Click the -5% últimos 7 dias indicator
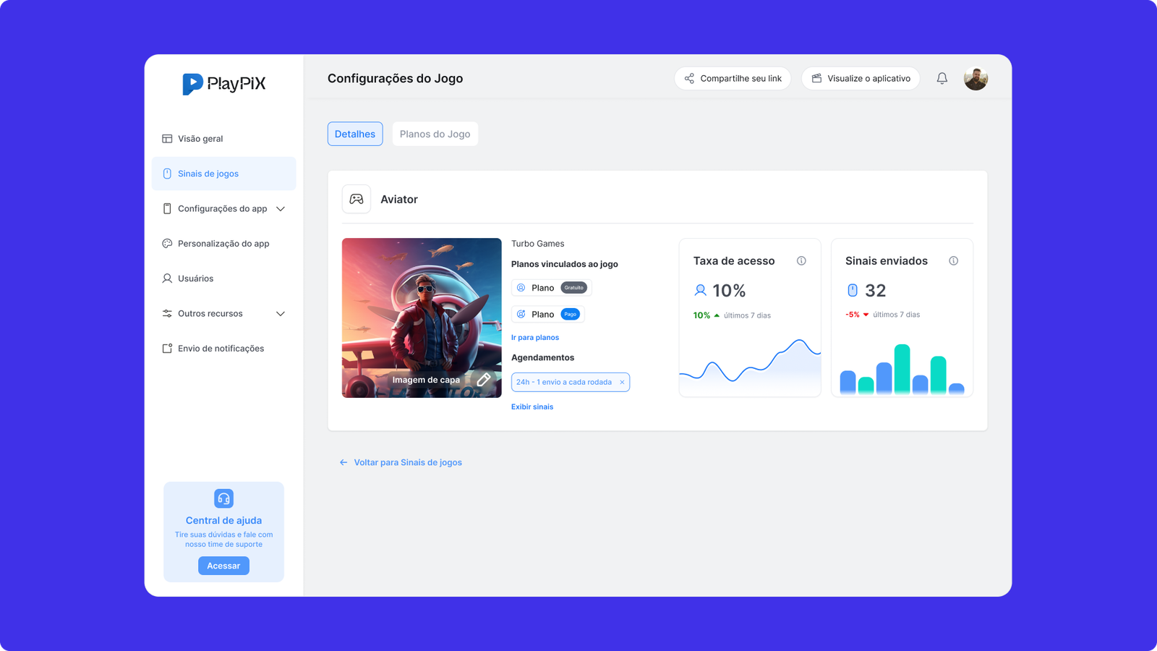1157x651 pixels. pyautogui.click(x=883, y=315)
